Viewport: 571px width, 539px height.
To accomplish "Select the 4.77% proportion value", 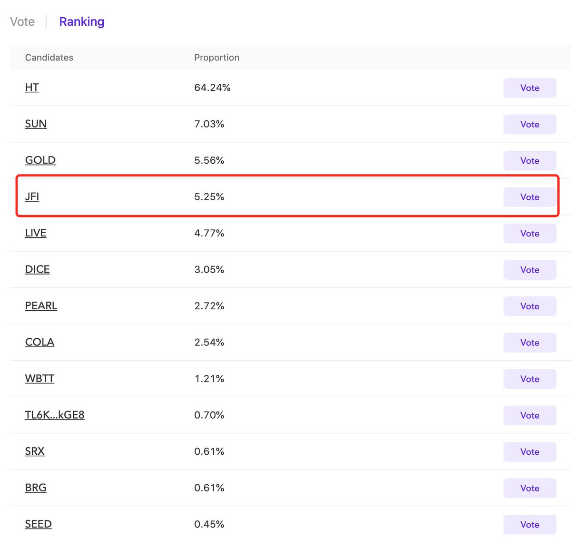I will pyautogui.click(x=209, y=233).
